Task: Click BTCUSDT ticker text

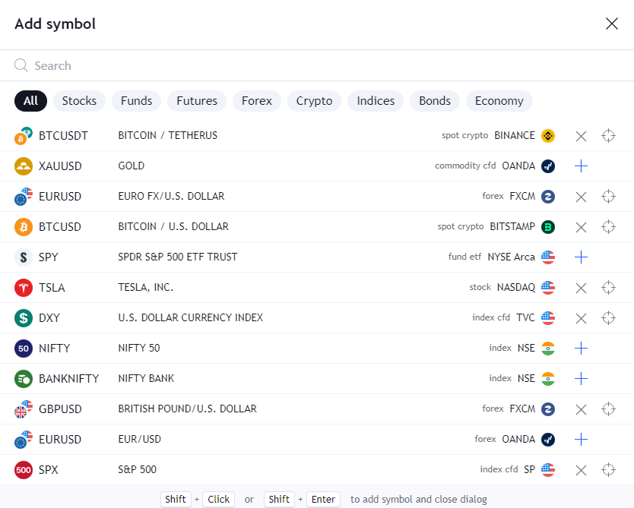Action: (x=63, y=136)
